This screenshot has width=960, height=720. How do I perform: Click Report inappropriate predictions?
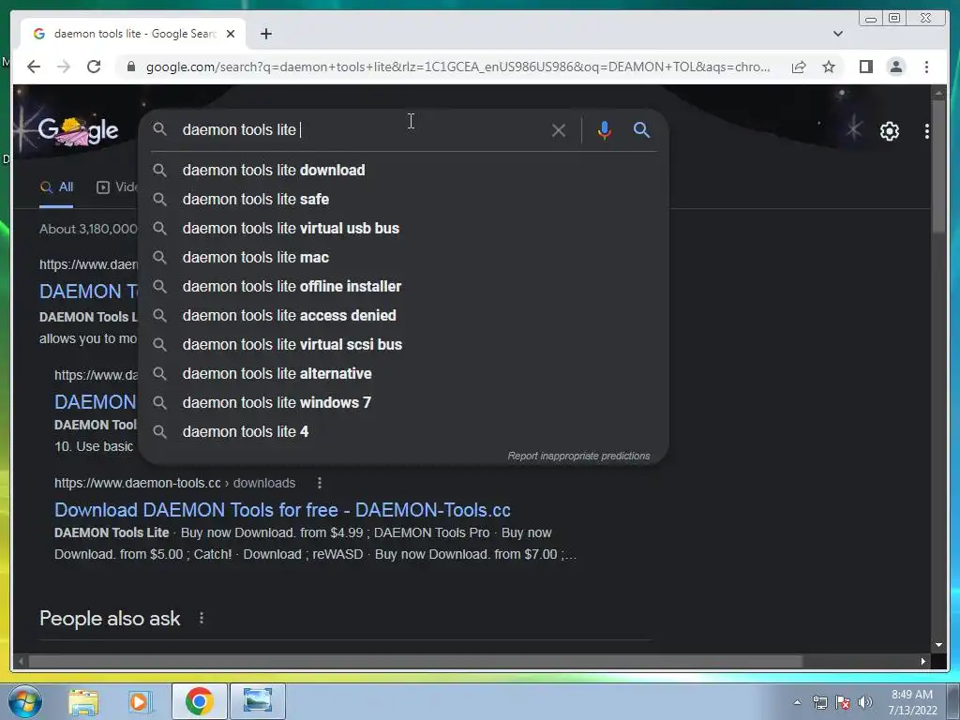[x=578, y=457]
